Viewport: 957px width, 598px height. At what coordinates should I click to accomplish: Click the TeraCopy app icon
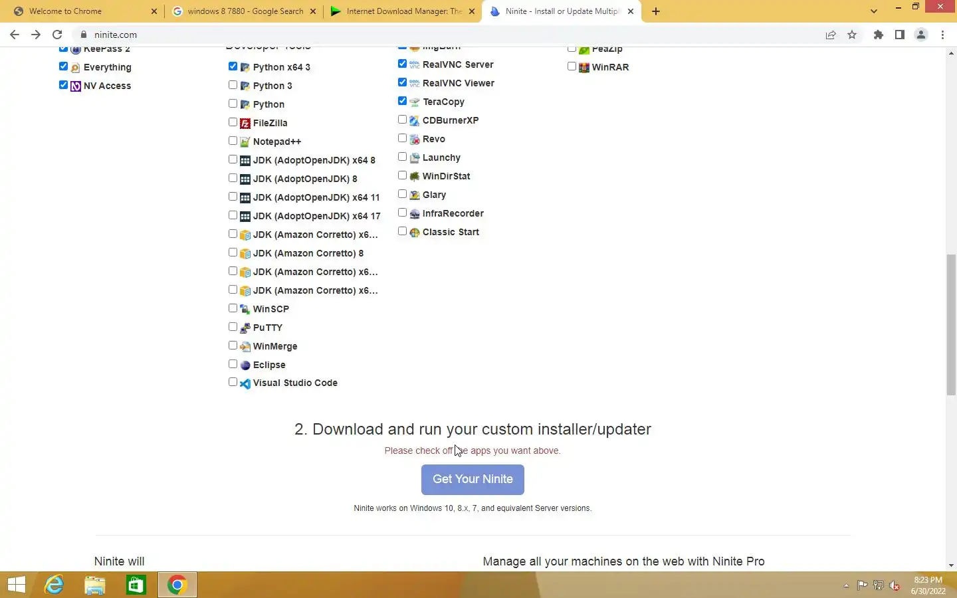pos(415,102)
